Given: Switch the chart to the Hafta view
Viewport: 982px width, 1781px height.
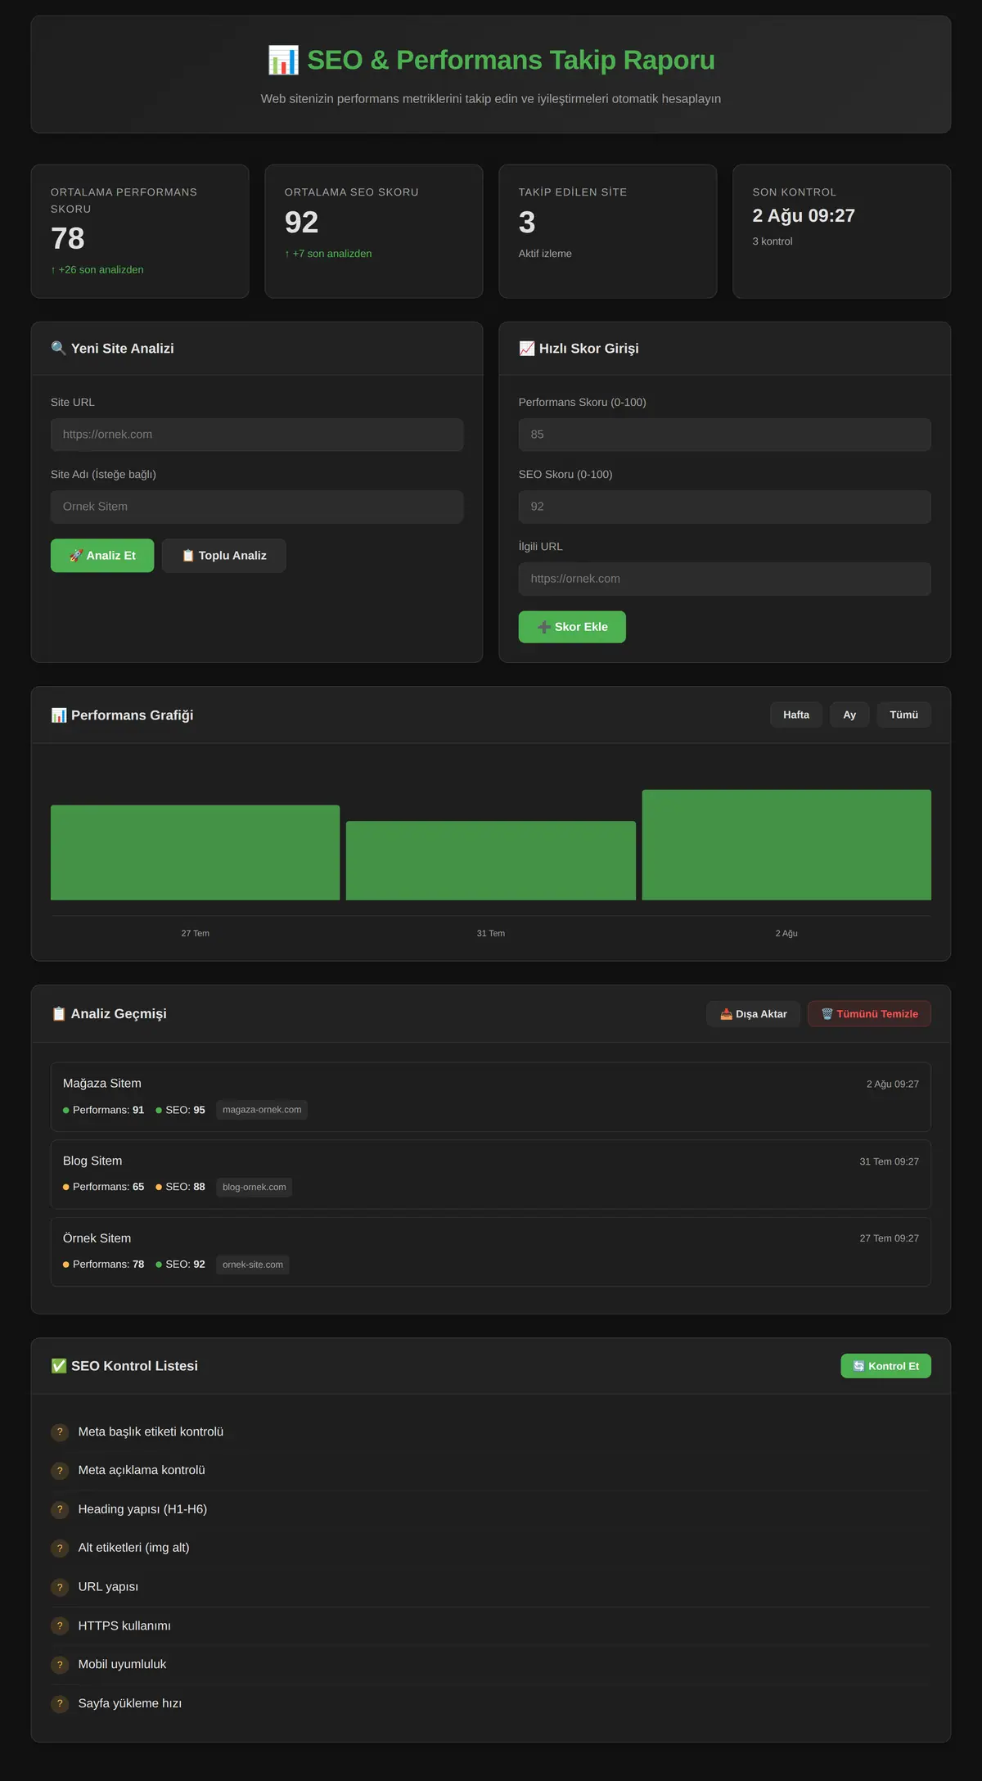Looking at the screenshot, I should click(x=796, y=715).
